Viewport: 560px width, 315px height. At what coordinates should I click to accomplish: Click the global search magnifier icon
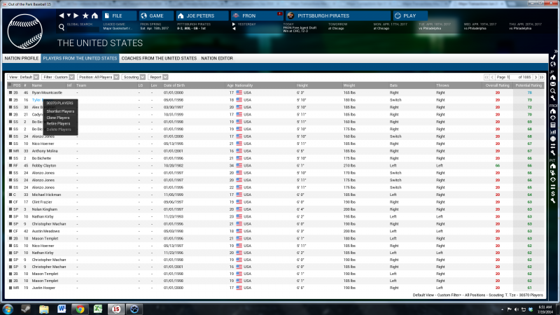pos(62,27)
